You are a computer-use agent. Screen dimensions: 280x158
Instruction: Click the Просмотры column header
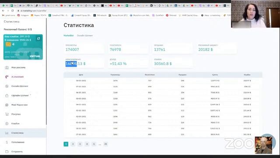tap(115, 75)
